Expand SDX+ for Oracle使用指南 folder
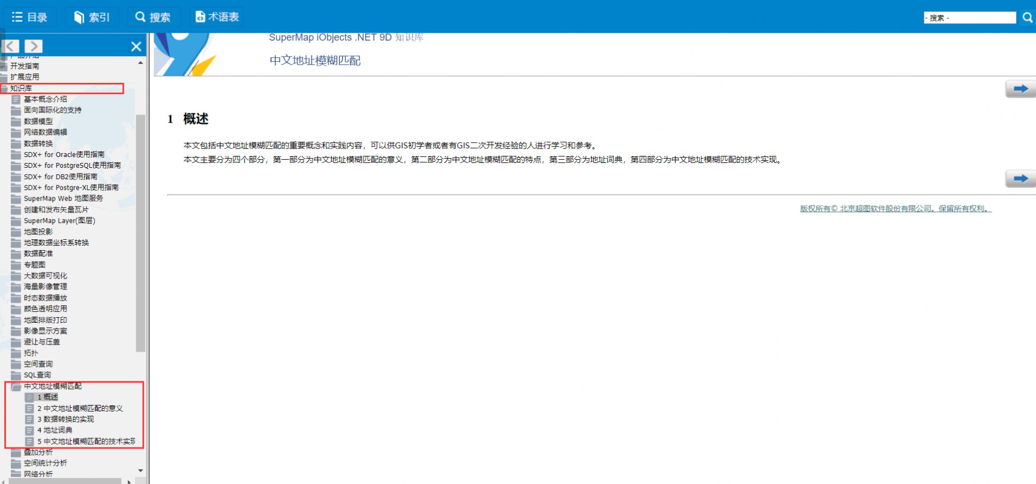 point(64,154)
